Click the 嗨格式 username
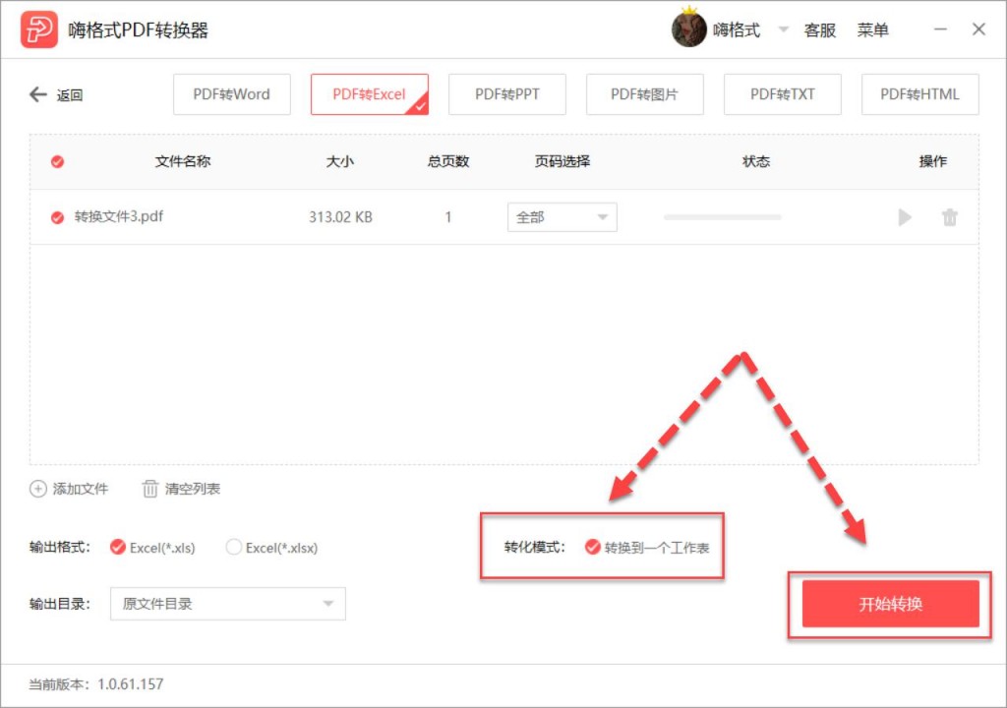This screenshot has height=708, width=1007. point(736,29)
